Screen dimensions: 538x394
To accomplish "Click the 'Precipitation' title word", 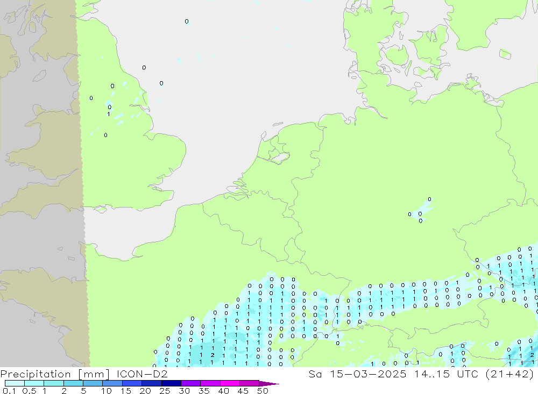I will click(x=36, y=374).
